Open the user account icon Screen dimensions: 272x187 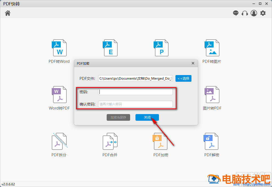click(x=254, y=13)
